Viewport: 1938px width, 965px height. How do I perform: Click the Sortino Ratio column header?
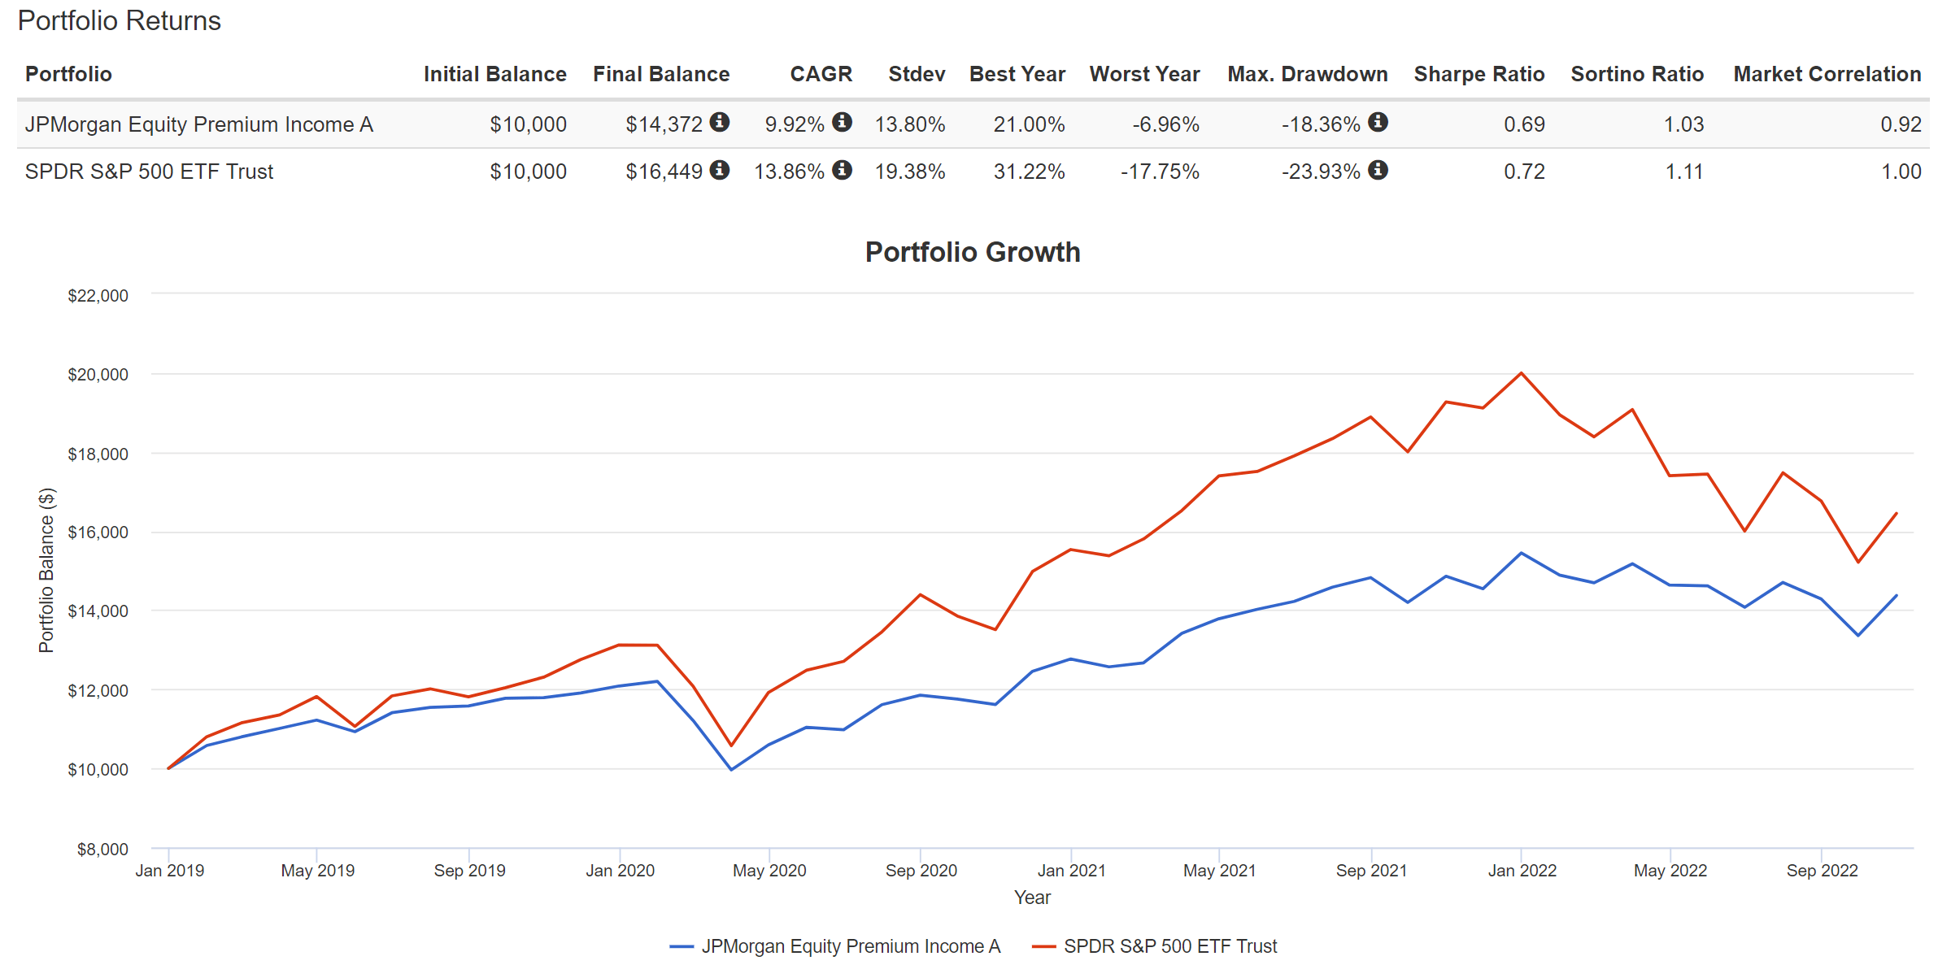(1636, 74)
